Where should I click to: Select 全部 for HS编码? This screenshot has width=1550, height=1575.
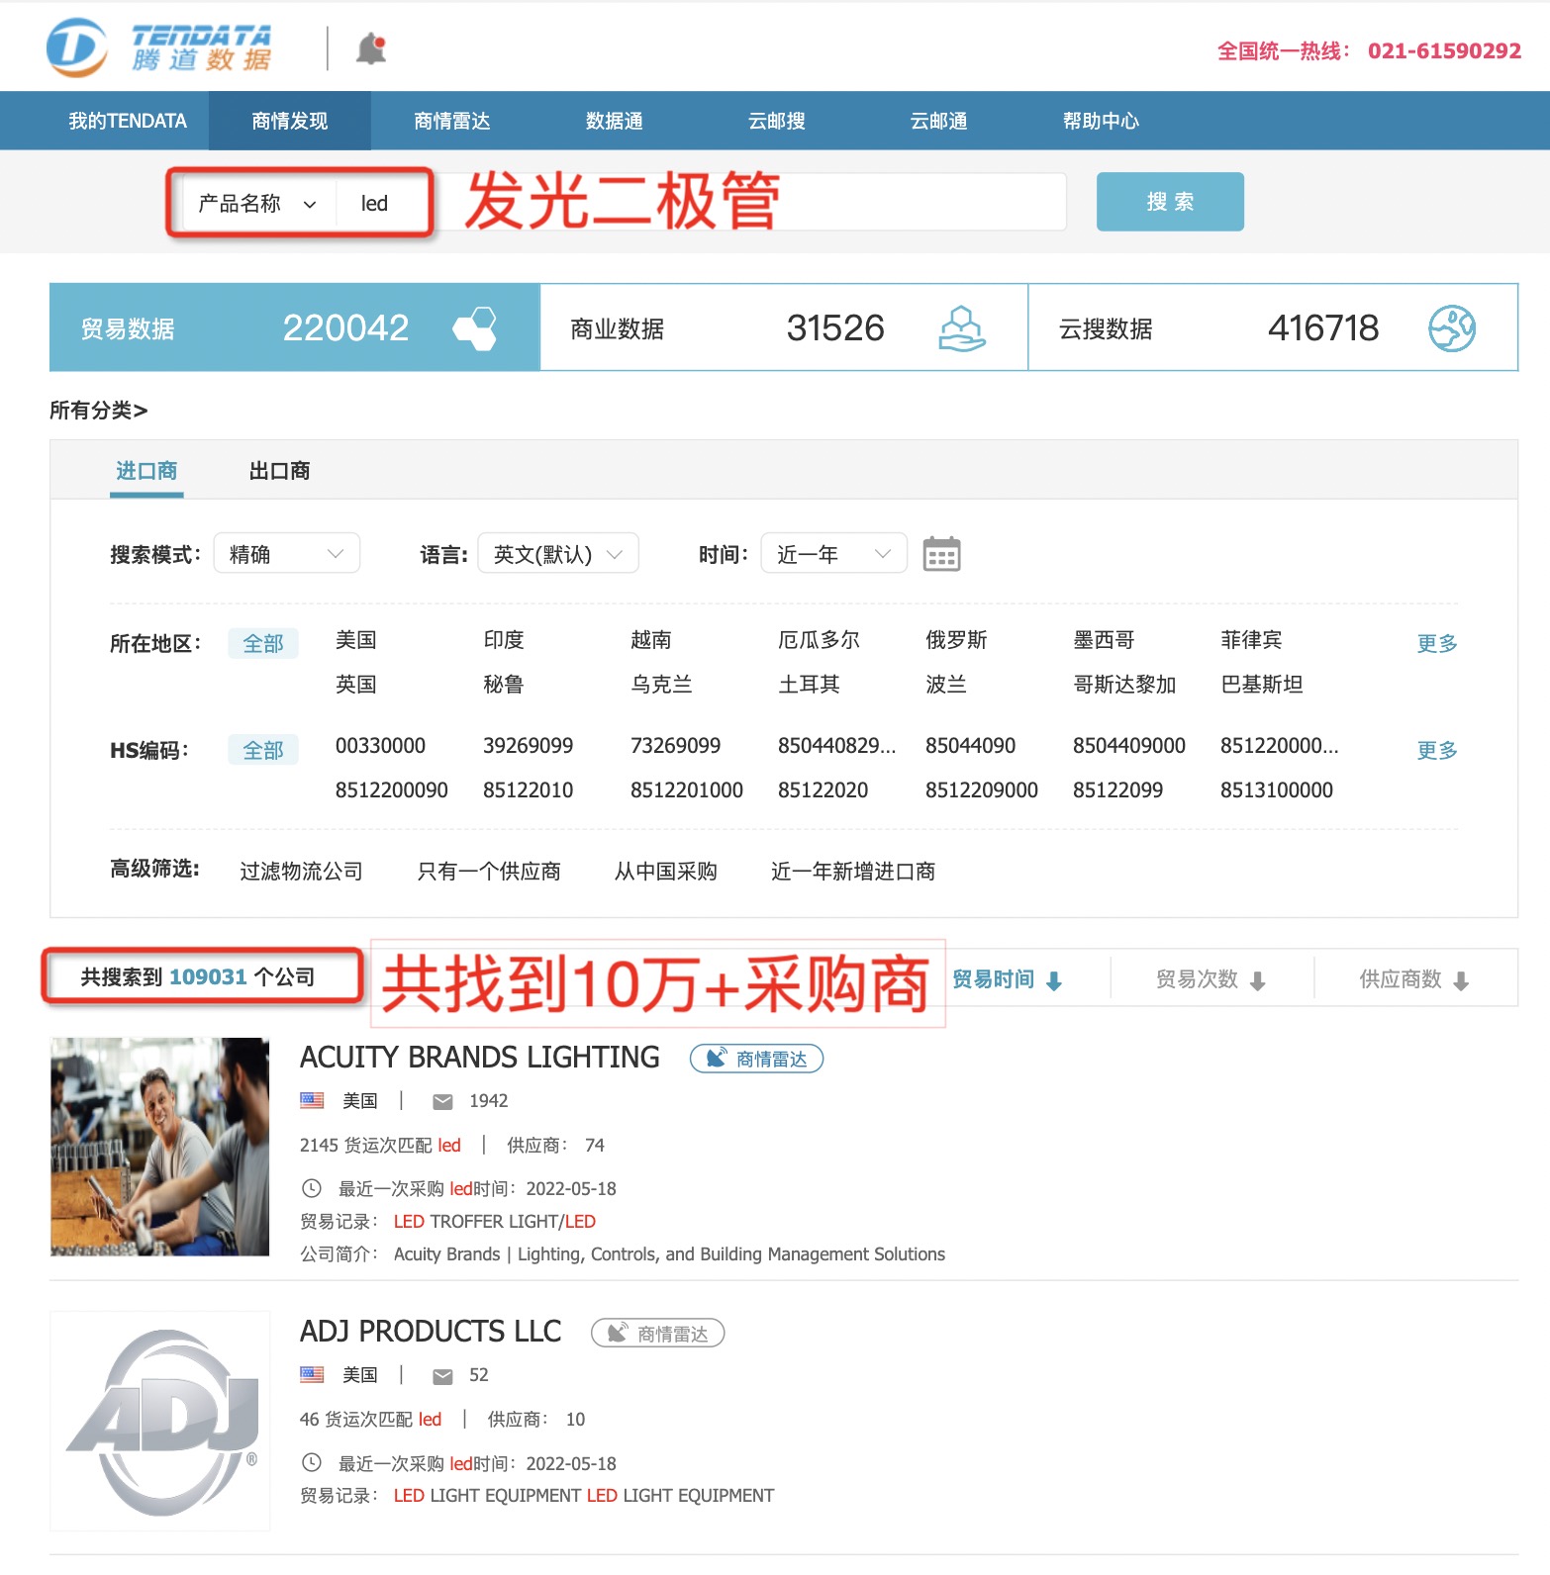[263, 751]
